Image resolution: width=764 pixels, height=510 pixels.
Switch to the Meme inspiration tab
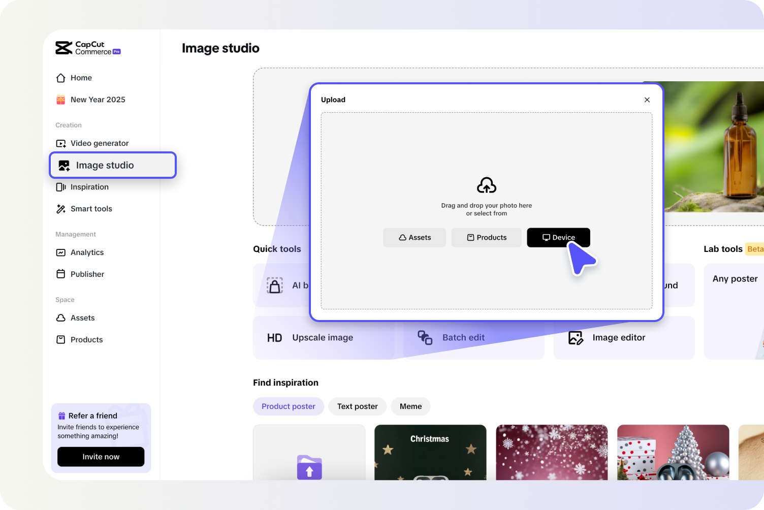pyautogui.click(x=410, y=406)
